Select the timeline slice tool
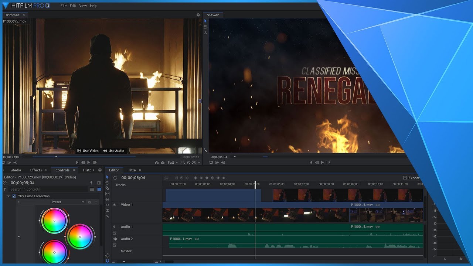The height and width of the screenshot is (266, 473). point(107,188)
